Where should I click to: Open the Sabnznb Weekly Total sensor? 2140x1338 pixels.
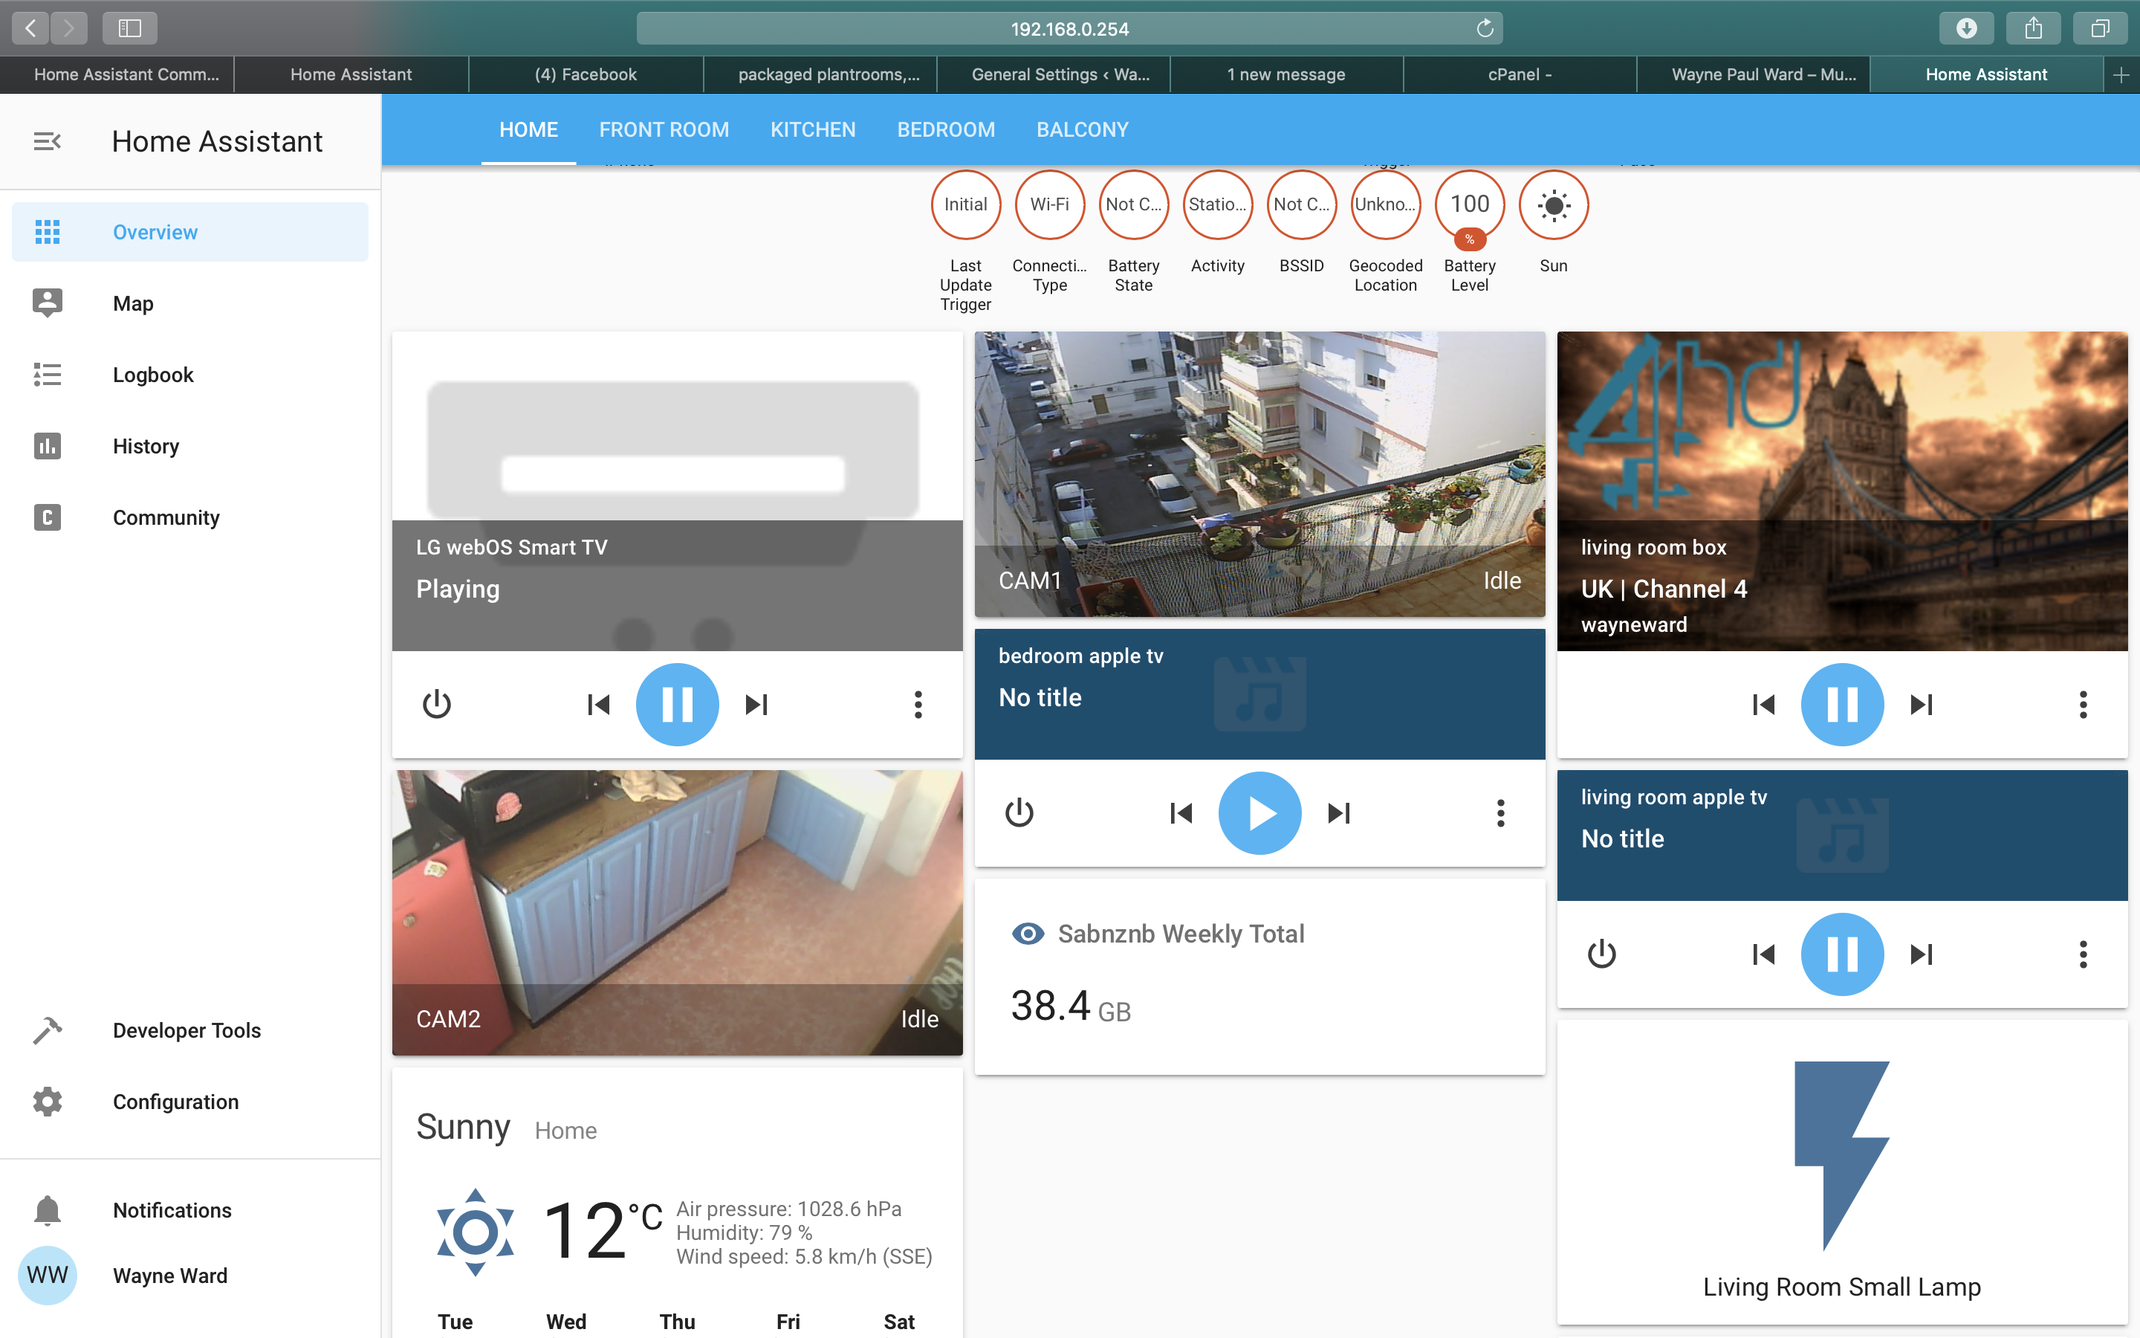point(1259,976)
